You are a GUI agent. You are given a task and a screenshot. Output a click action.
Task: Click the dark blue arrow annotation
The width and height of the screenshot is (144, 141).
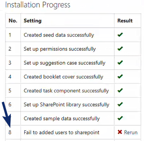(x=6, y=115)
